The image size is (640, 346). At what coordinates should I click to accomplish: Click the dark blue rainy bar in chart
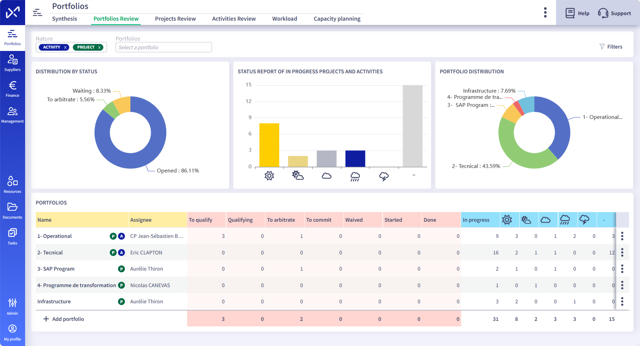click(x=355, y=159)
